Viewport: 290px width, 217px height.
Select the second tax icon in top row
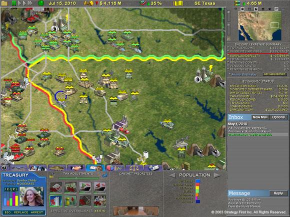tap(70, 187)
